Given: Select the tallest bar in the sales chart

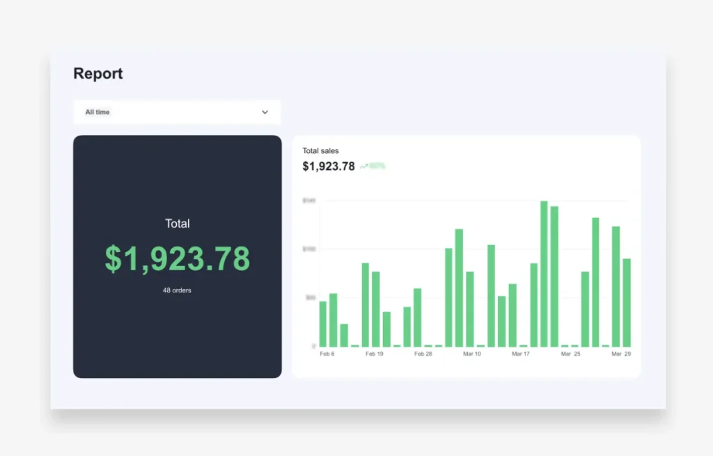Looking at the screenshot, I should (x=544, y=274).
